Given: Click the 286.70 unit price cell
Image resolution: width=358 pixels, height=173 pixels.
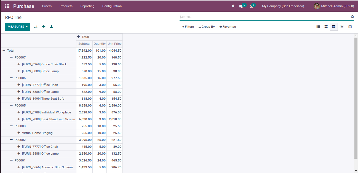Looking at the screenshot, I should point(114,167).
